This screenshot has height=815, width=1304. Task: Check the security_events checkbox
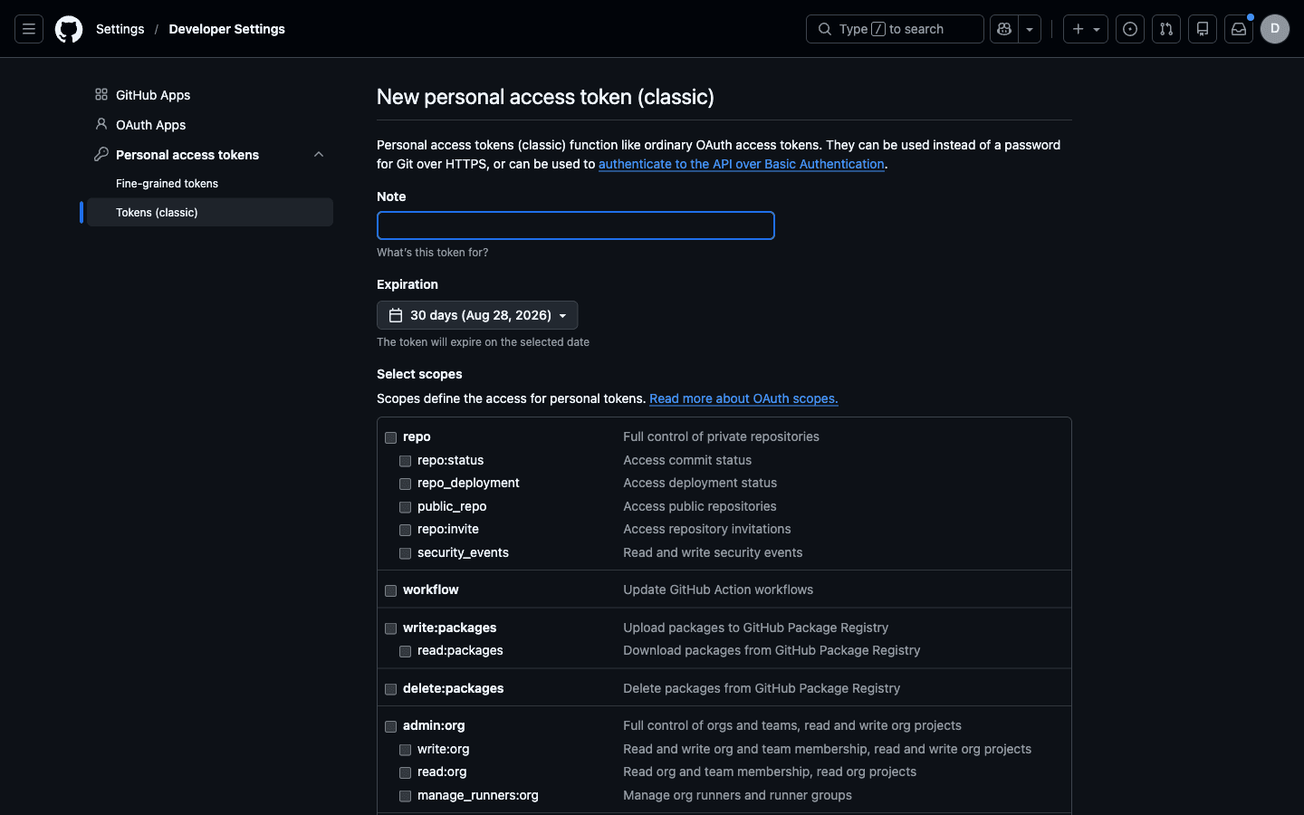click(x=406, y=553)
